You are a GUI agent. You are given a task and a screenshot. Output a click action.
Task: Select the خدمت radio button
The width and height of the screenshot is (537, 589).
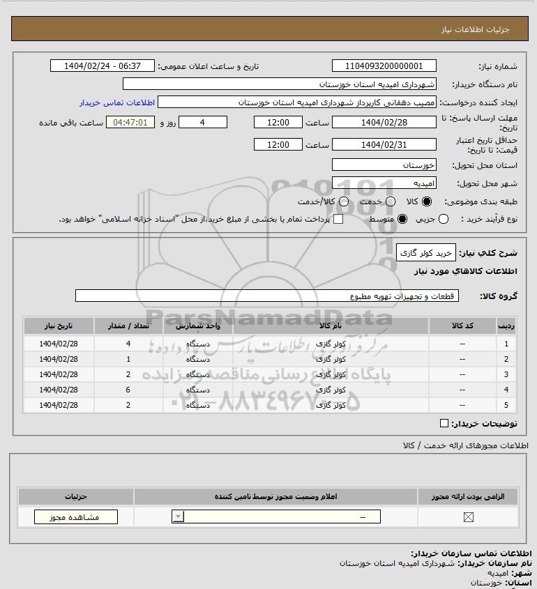(391, 201)
